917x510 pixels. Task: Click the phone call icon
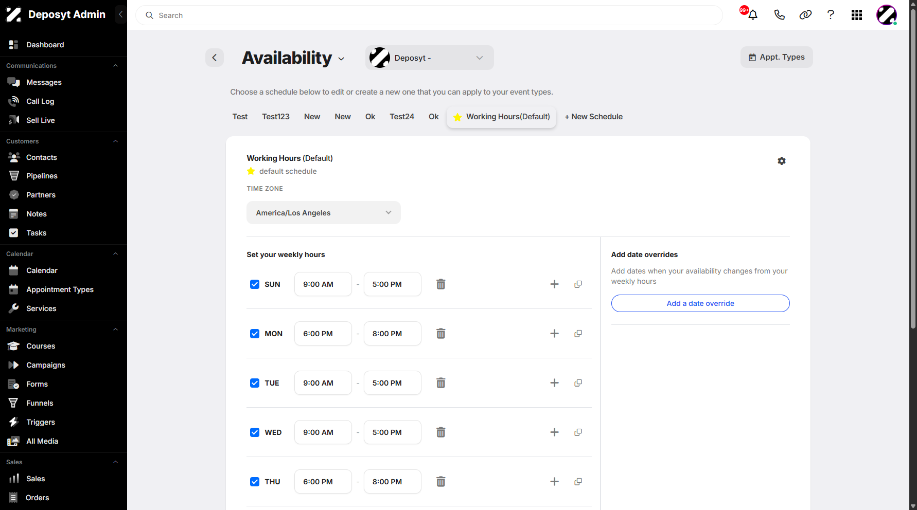click(x=780, y=15)
